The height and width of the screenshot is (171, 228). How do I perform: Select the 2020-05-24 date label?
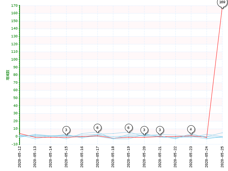pyautogui.click(x=207, y=157)
